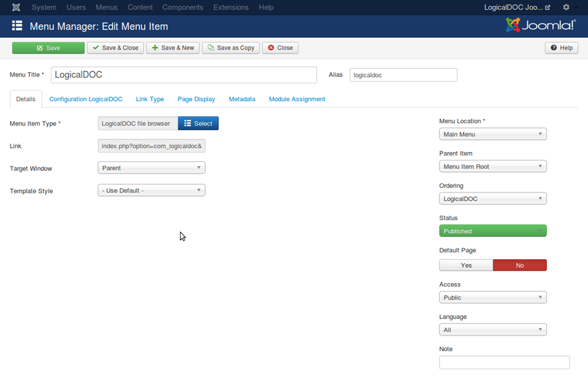The image size is (588, 381).
Task: Click the Menu Manager list icon
Action: pyautogui.click(x=17, y=26)
